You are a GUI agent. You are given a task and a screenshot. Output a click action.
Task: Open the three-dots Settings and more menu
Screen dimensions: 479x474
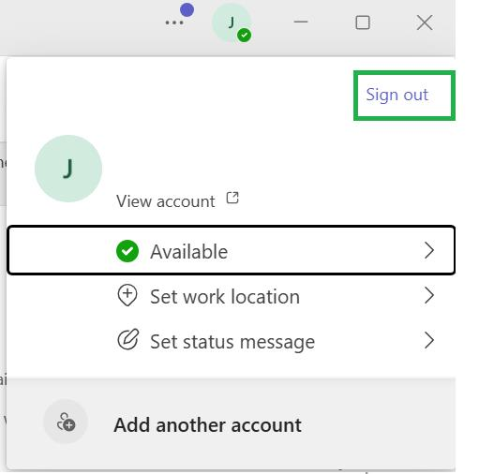click(174, 22)
